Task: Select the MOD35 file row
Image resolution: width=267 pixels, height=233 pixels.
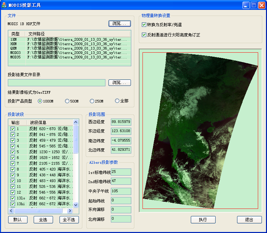Action: (69, 57)
